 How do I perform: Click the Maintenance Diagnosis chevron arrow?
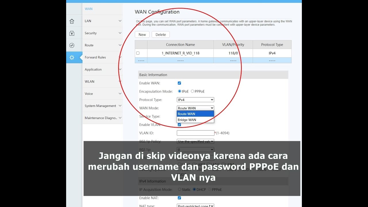tap(120, 118)
